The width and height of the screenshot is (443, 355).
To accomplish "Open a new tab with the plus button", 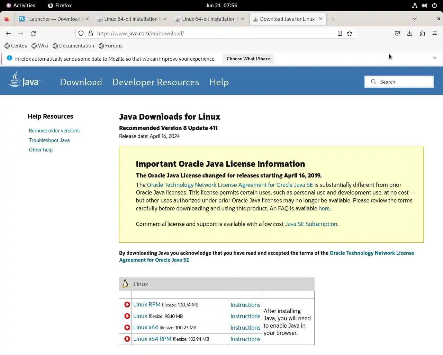I will pyautogui.click(x=334, y=19).
